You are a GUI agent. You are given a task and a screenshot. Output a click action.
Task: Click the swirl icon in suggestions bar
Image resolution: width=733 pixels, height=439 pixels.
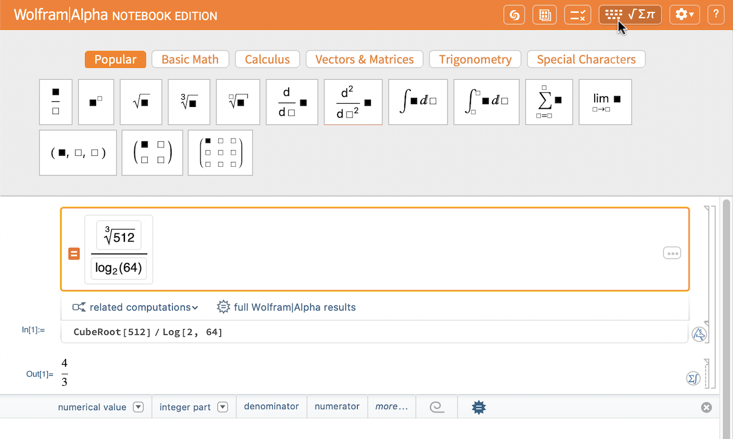point(436,407)
